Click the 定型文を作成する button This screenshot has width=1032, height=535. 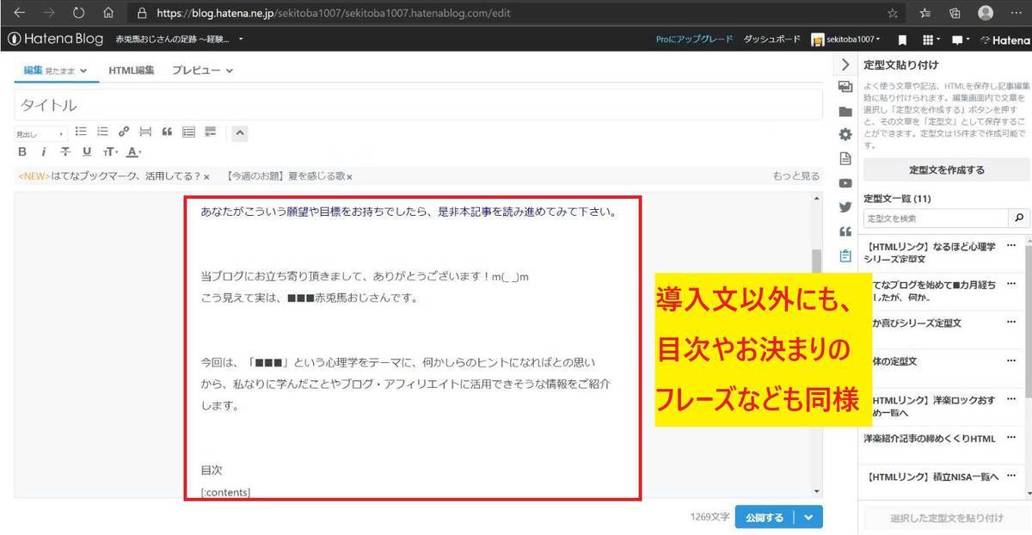pyautogui.click(x=946, y=170)
